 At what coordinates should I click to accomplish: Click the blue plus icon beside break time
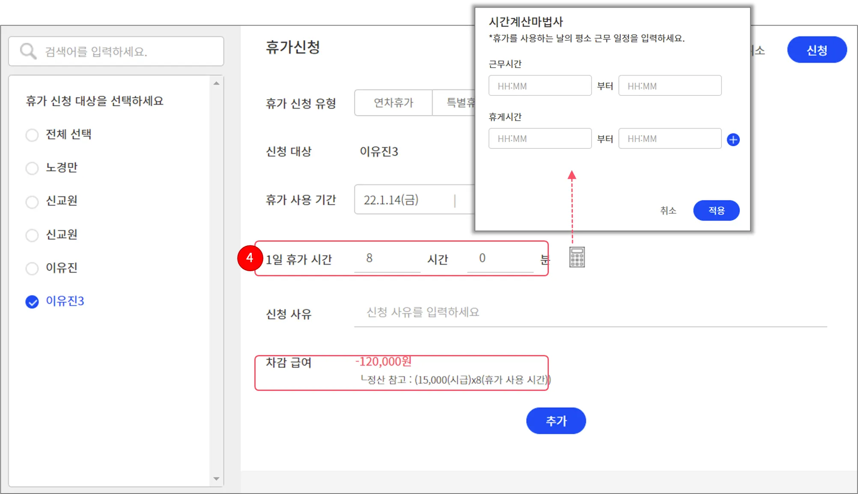[x=733, y=139]
